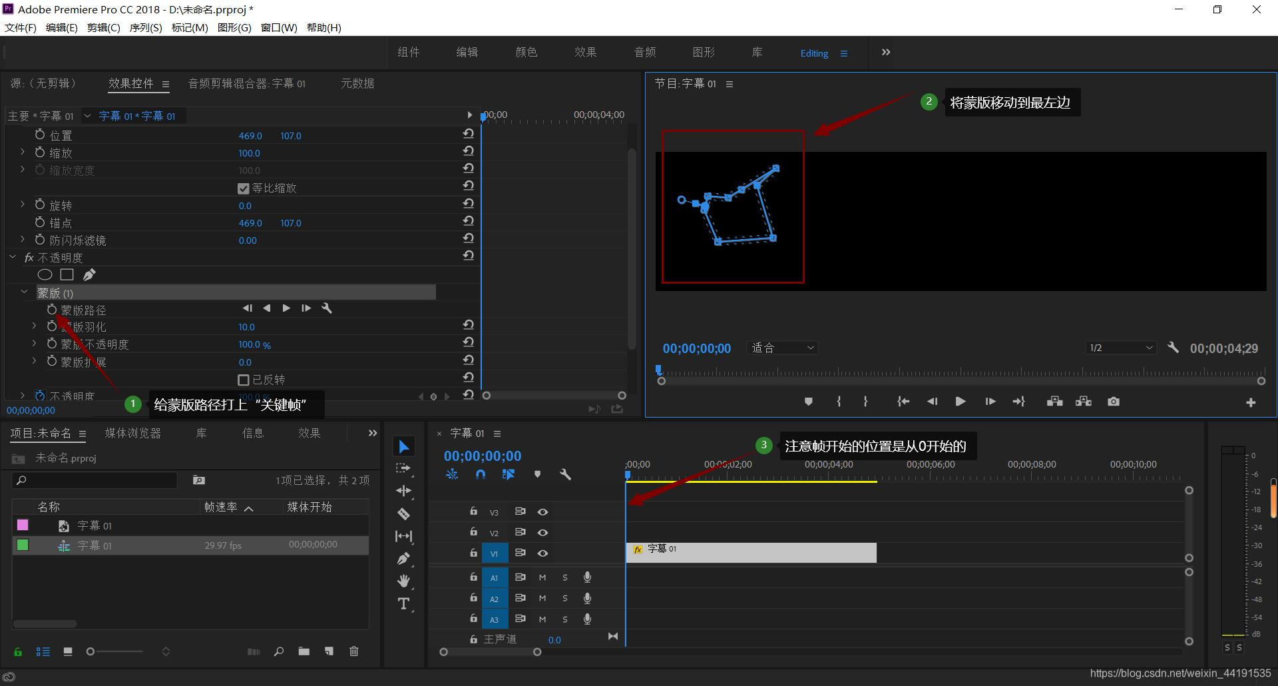Viewport: 1278px width, 686px height.
Task: Switch to 效果 workspace tab
Action: click(585, 52)
